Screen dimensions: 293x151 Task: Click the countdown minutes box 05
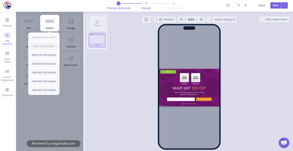(x=185, y=78)
